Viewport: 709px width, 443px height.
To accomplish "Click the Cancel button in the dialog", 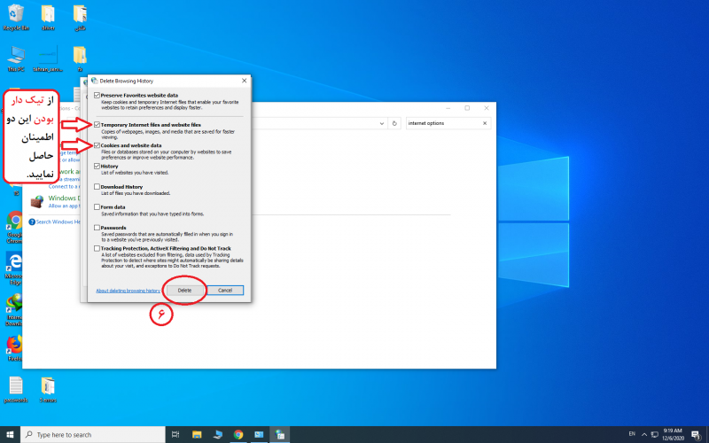I will click(x=225, y=291).
